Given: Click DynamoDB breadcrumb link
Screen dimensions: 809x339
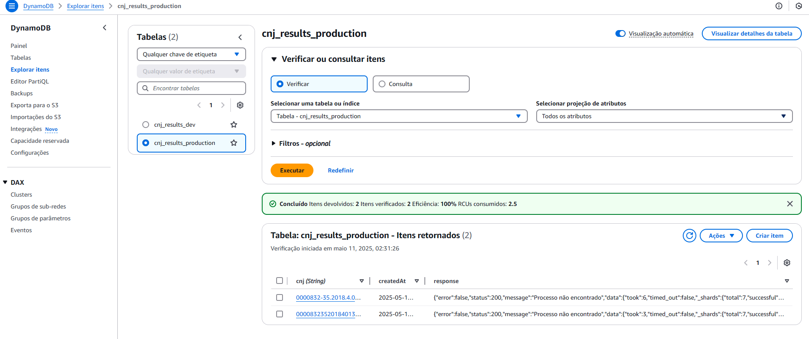Looking at the screenshot, I should pos(38,6).
